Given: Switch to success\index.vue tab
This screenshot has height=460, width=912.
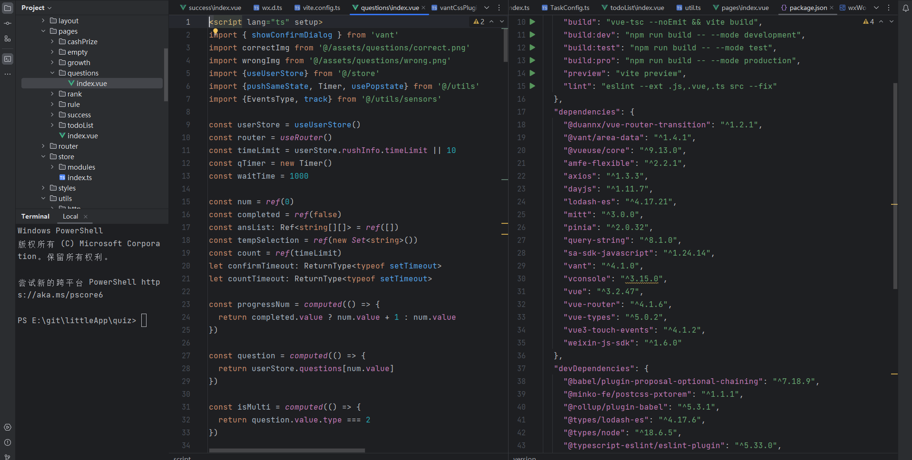Looking at the screenshot, I should [x=210, y=8].
